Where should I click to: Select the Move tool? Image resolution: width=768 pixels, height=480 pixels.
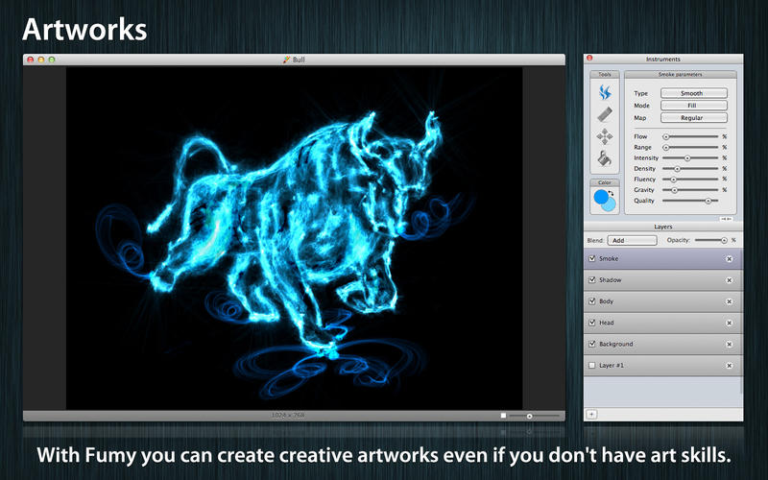(604, 136)
